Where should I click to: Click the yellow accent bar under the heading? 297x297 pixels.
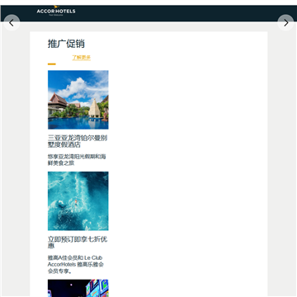[x=52, y=64]
